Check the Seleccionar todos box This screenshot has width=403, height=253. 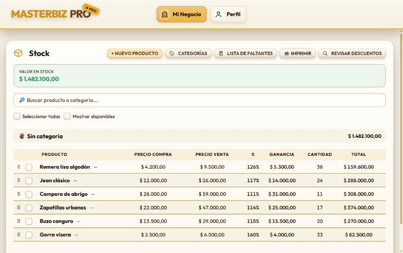[17, 116]
